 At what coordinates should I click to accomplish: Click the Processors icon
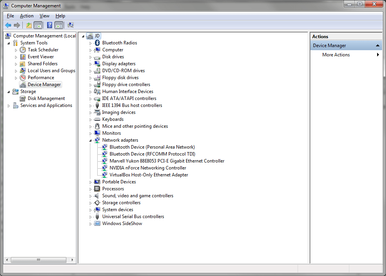point(97,189)
